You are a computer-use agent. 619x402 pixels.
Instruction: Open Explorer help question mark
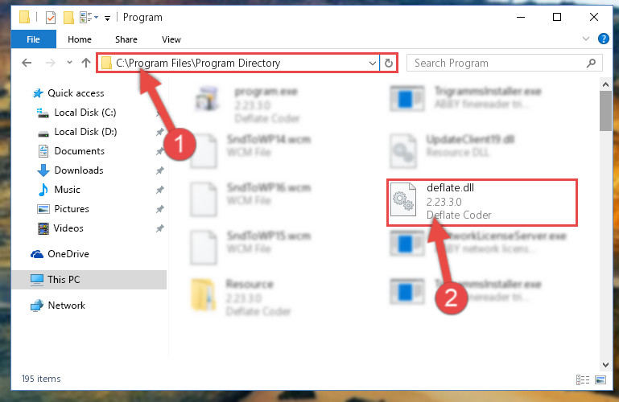coord(603,39)
